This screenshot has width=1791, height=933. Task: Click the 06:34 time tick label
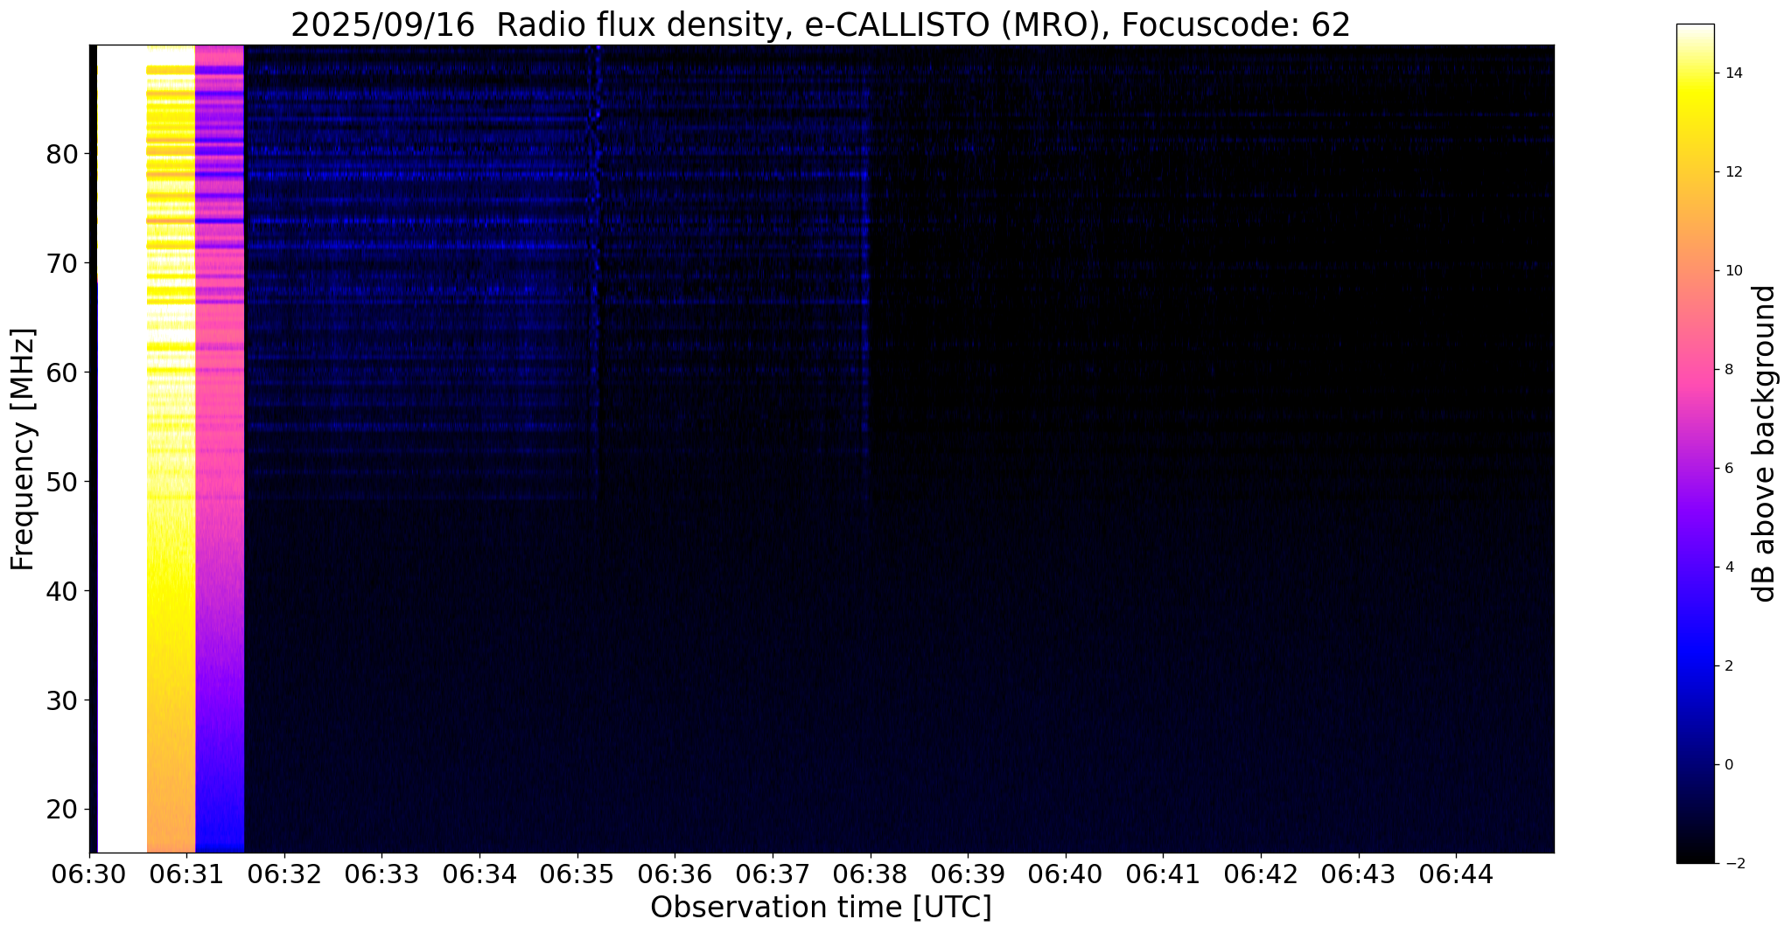pos(479,874)
